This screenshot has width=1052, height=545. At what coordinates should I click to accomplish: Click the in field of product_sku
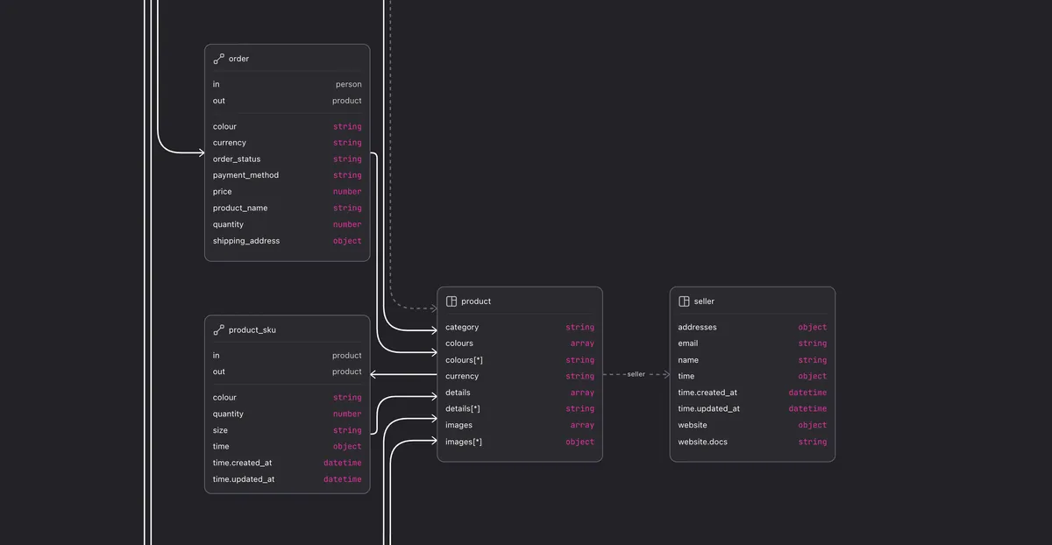[x=288, y=355]
